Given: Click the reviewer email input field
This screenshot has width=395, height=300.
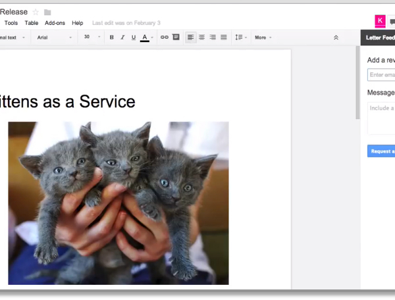Looking at the screenshot, I should (x=381, y=75).
